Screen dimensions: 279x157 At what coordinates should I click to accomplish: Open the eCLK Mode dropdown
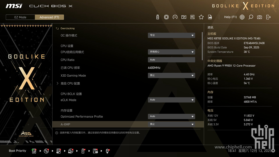[x=171, y=100]
